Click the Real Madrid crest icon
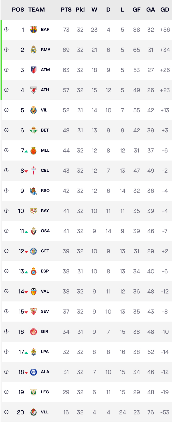The image size is (172, 426). click(x=33, y=50)
